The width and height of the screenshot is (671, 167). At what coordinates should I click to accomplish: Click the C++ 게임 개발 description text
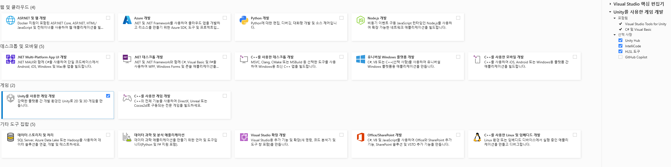[x=171, y=103]
